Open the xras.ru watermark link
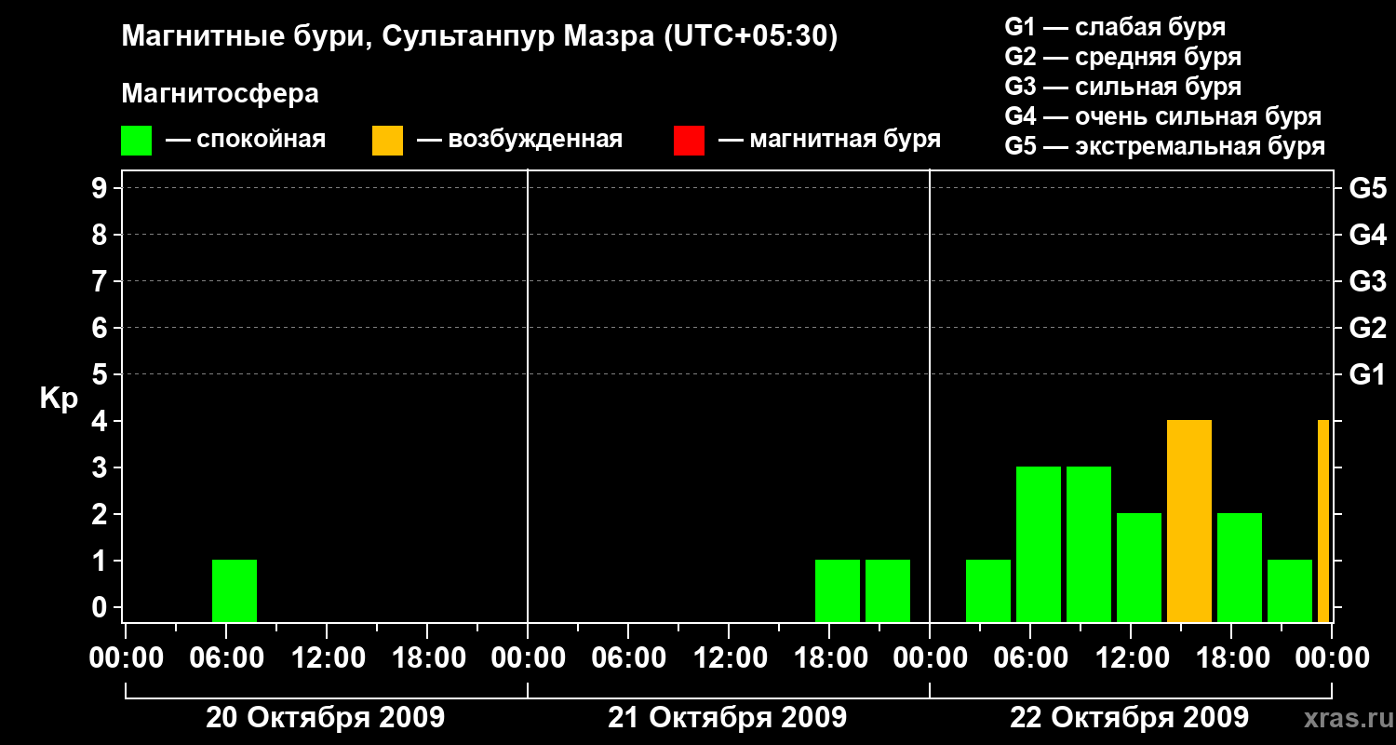 1343,718
